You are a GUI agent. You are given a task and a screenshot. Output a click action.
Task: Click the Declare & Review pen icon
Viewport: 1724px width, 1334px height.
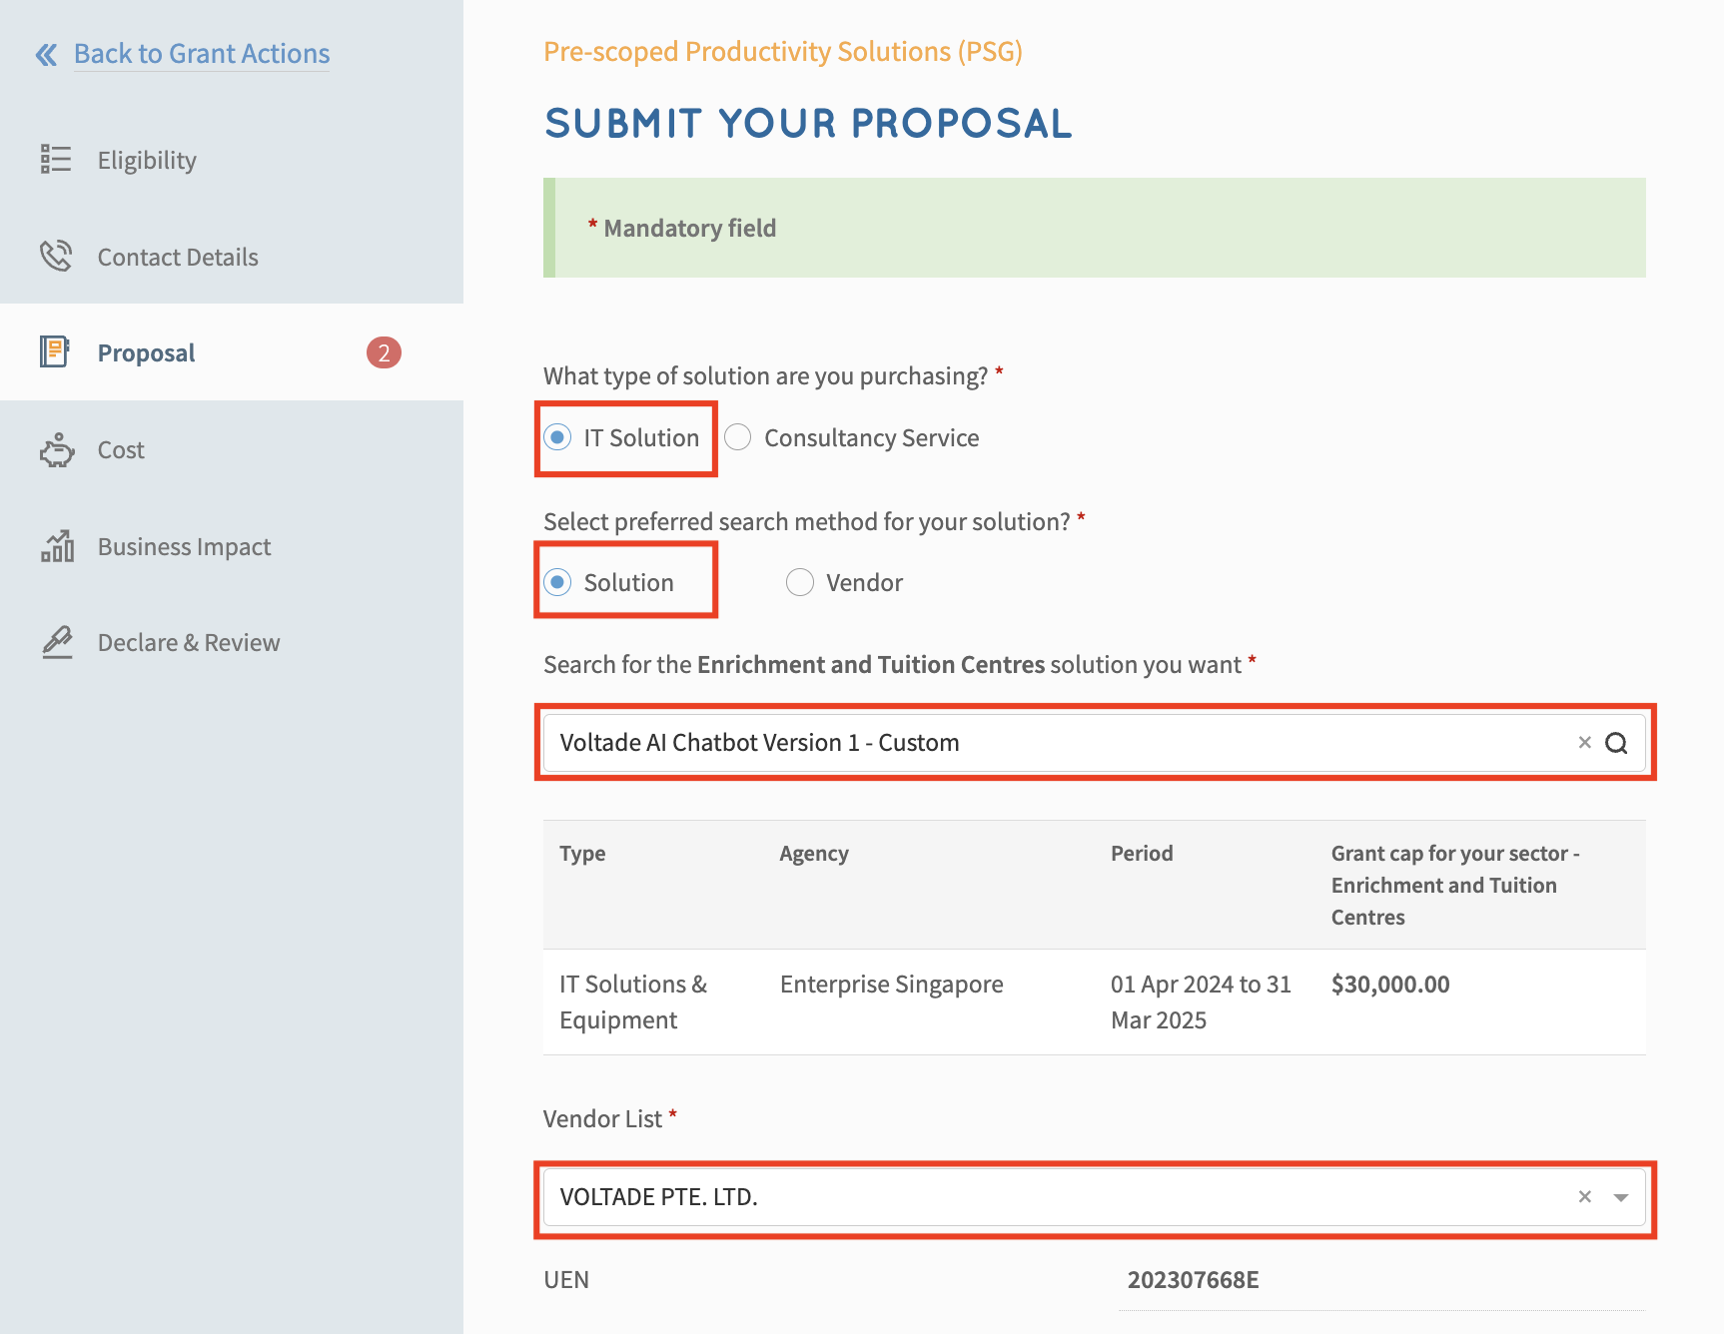58,642
